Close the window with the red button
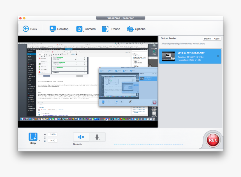Screen dimensions: 241x177 (20, 18)
